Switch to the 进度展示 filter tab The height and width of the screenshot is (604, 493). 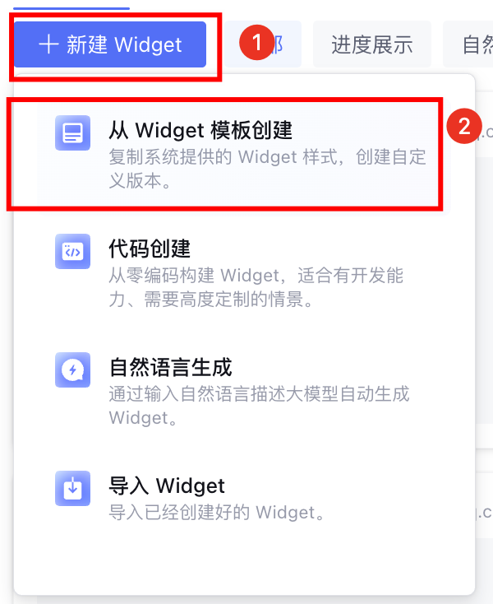[372, 44]
